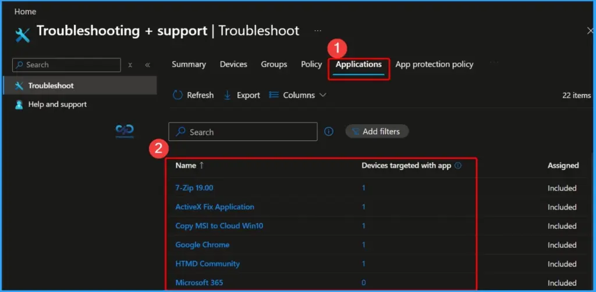Expand the Columns dropdown chevron
The width and height of the screenshot is (596, 292).
[x=322, y=95]
